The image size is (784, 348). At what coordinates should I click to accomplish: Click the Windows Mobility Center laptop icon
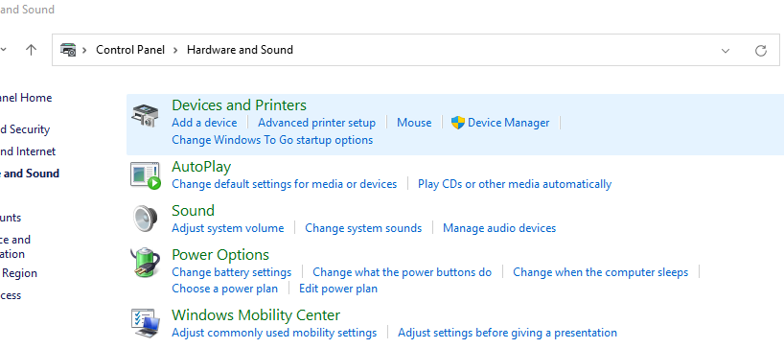tap(145, 323)
